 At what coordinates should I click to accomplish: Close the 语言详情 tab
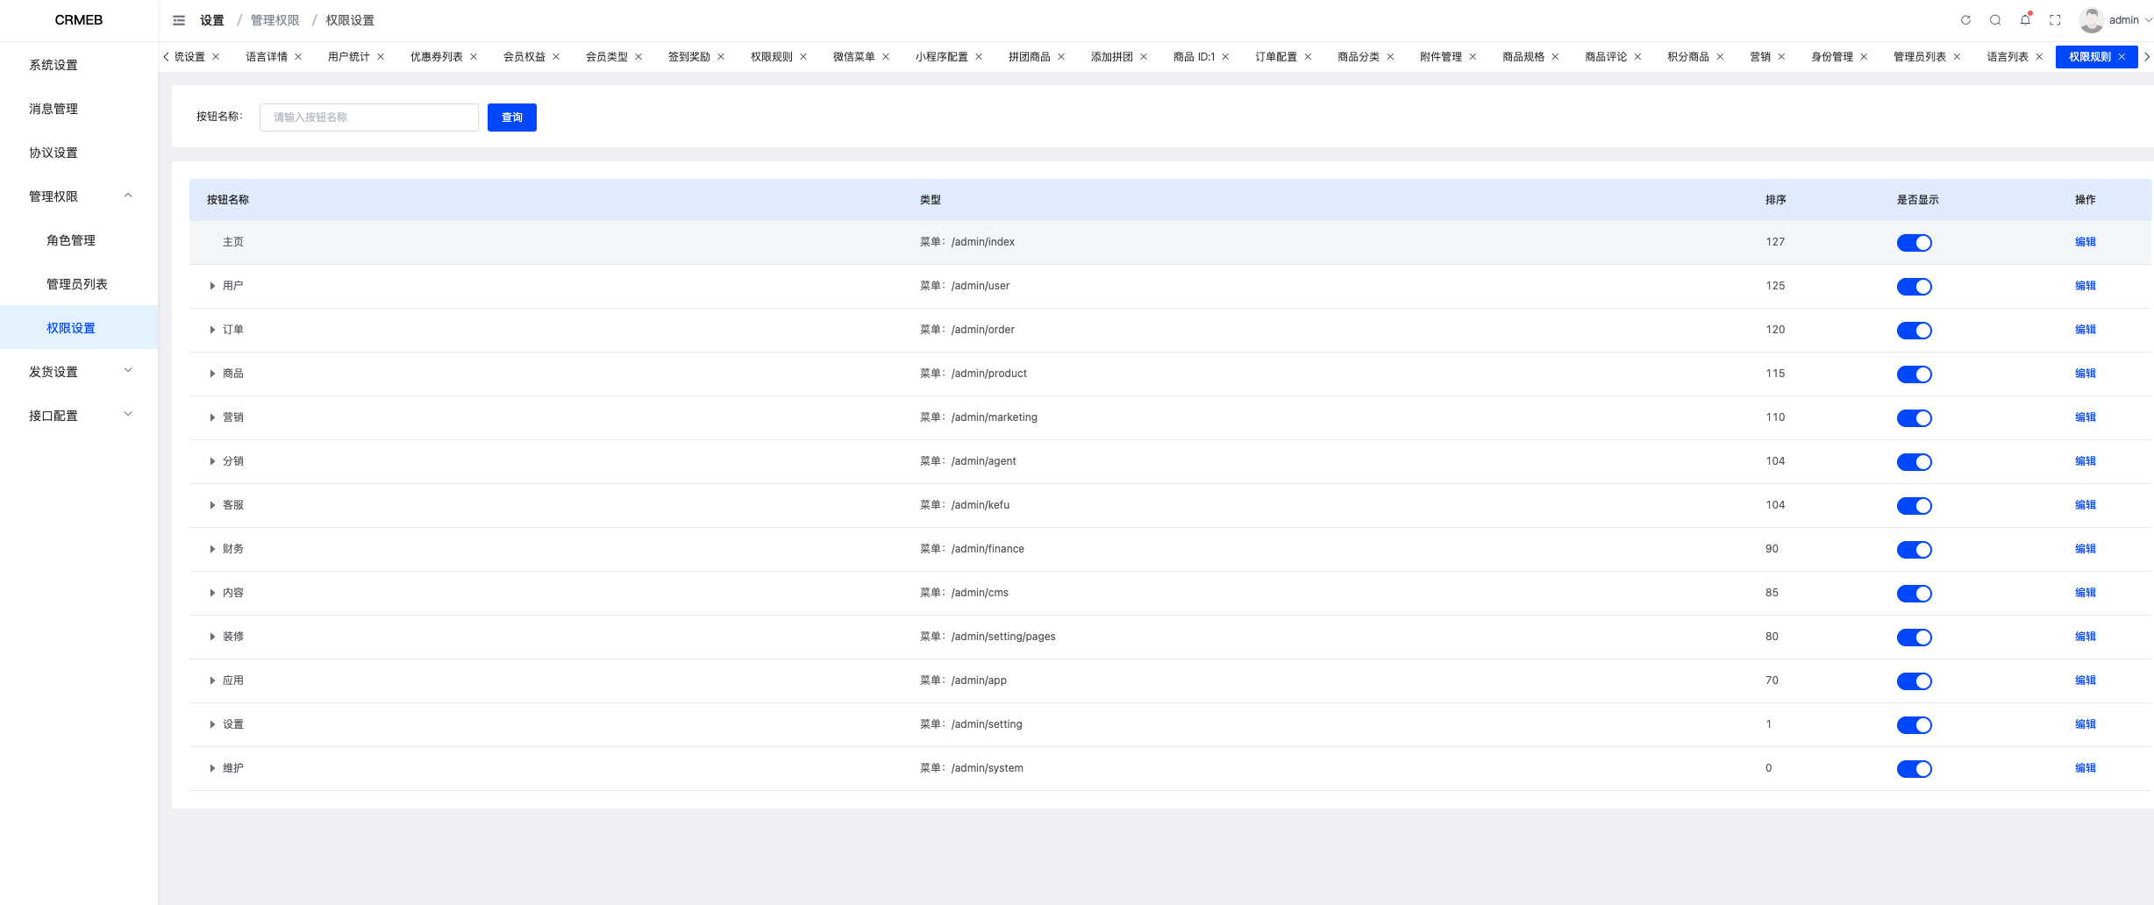pos(298,57)
